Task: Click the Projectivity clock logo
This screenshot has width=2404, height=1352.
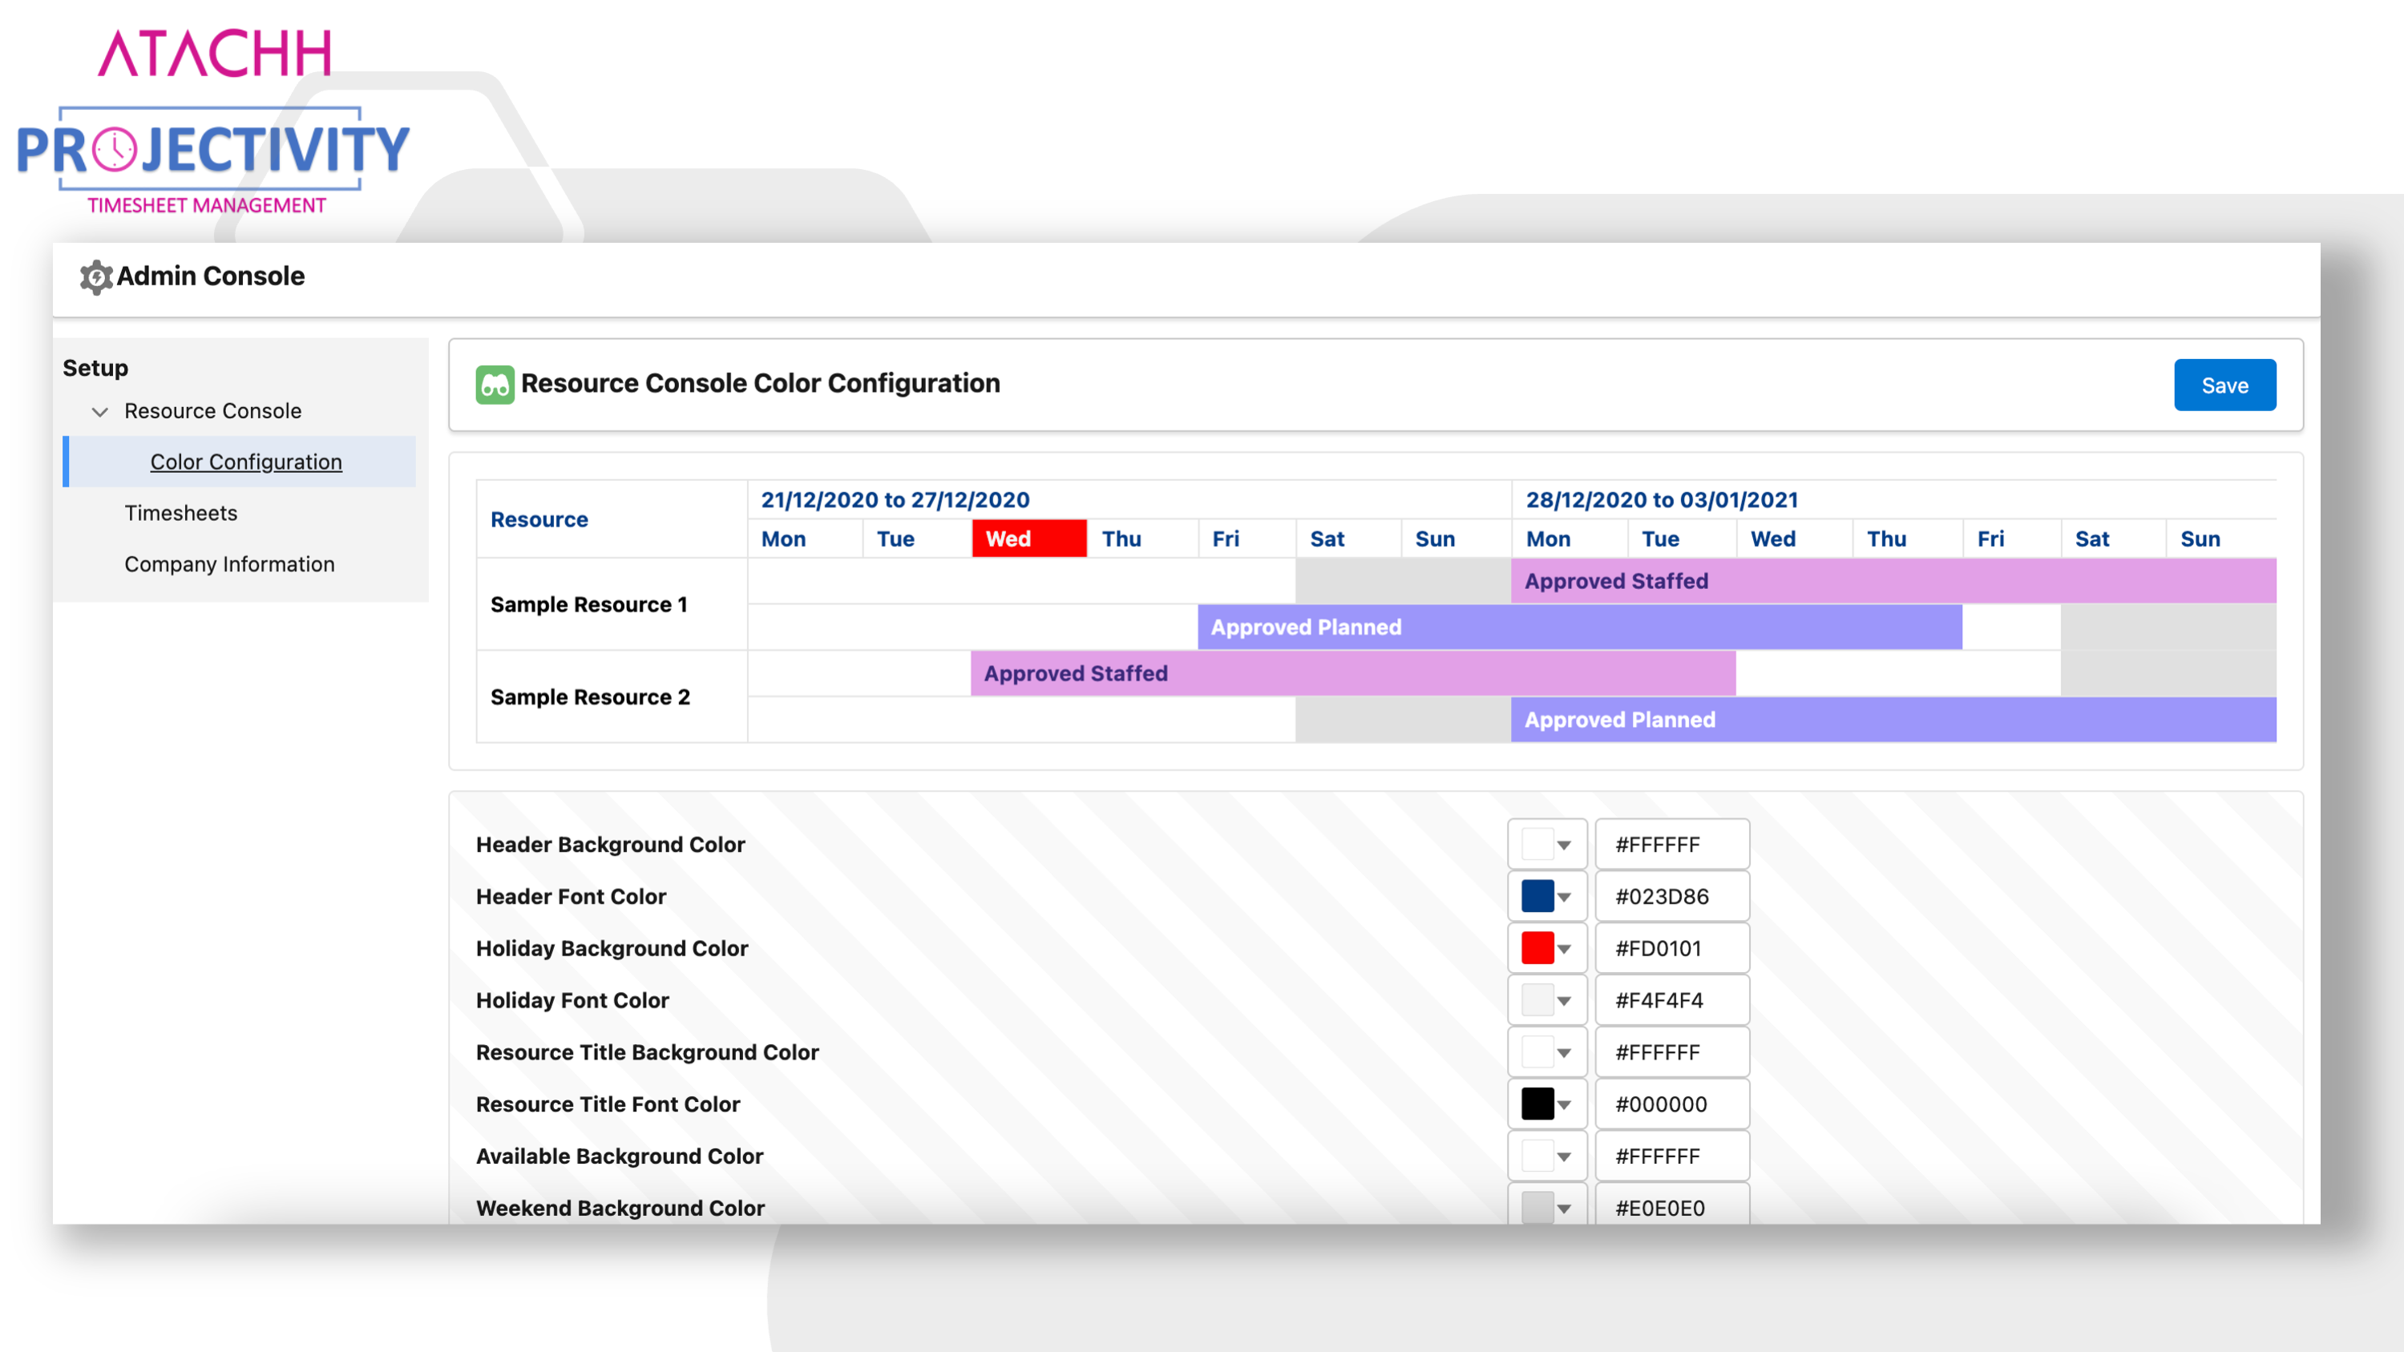Action: (x=114, y=149)
